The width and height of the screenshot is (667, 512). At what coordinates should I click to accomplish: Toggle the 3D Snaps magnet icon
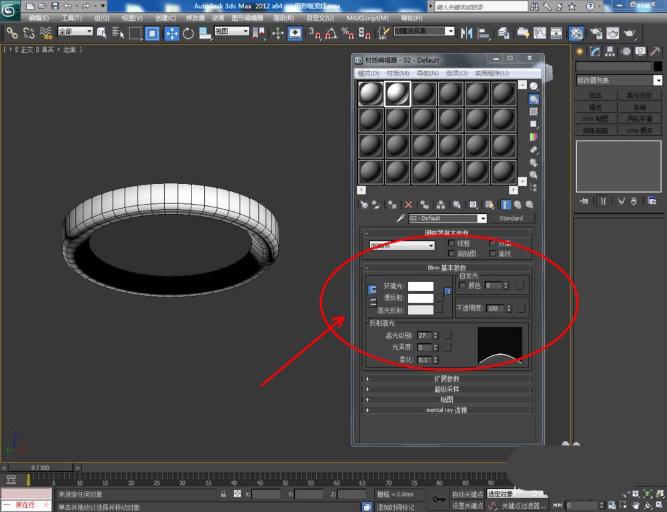point(315,33)
